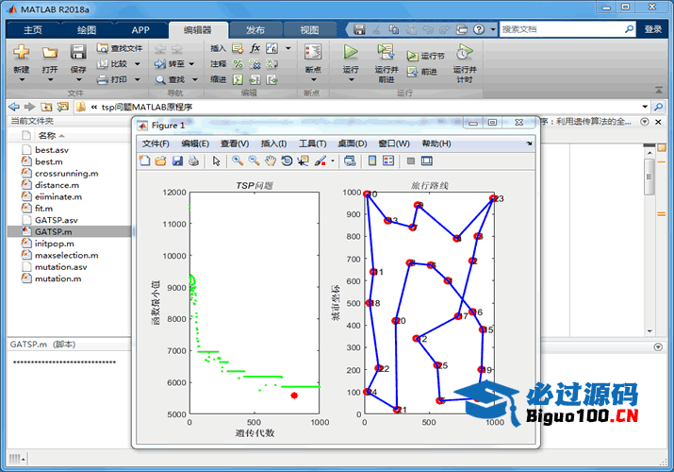Open dropdown below New file button
The width and height of the screenshot is (674, 472).
[x=22, y=79]
